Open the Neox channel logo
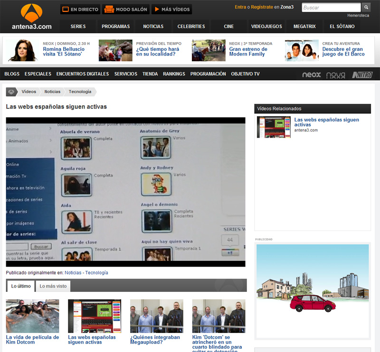 coord(312,74)
